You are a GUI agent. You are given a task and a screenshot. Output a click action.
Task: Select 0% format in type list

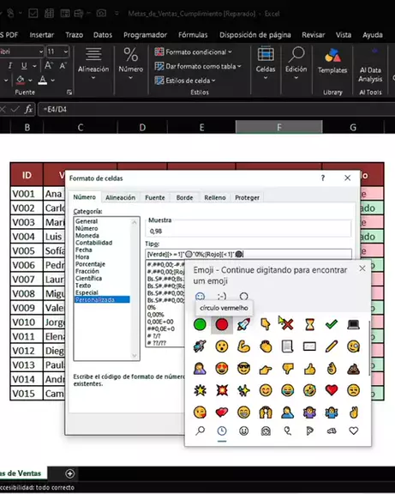(152, 307)
